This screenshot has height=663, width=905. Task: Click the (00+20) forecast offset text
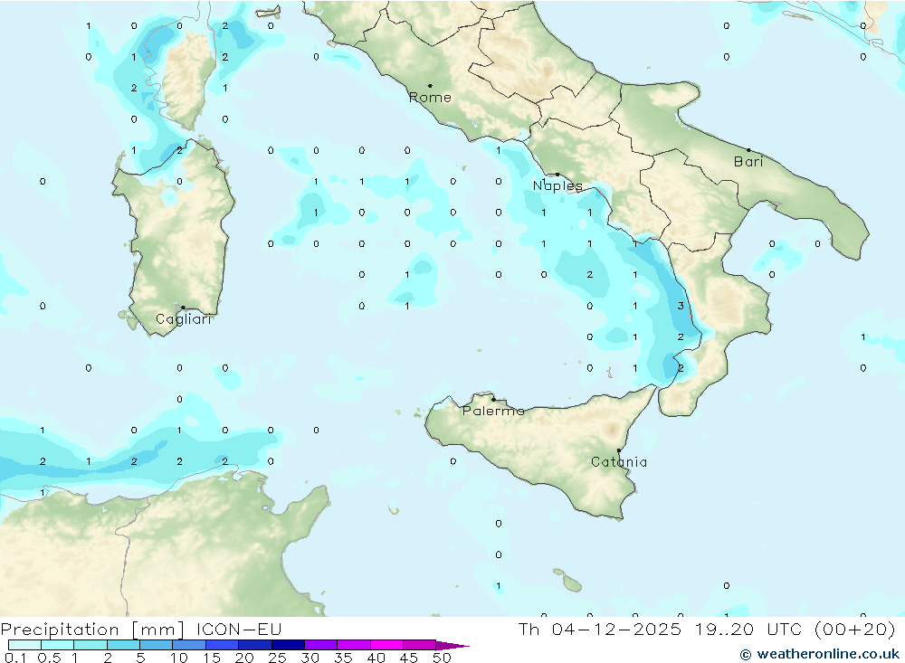pos(855,629)
